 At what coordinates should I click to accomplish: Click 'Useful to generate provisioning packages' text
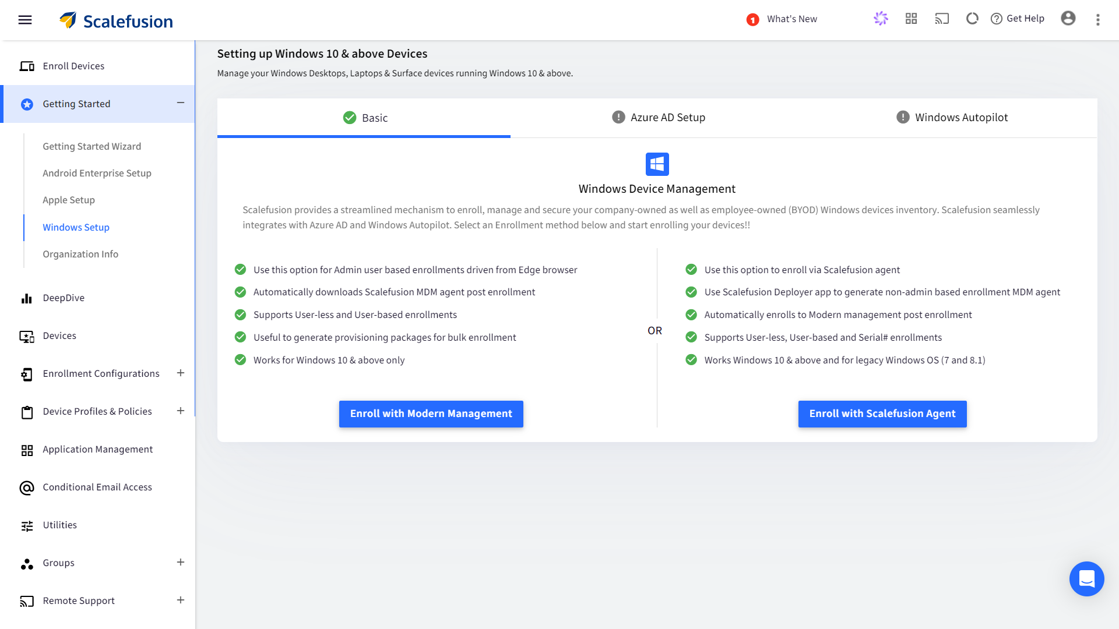pos(385,337)
